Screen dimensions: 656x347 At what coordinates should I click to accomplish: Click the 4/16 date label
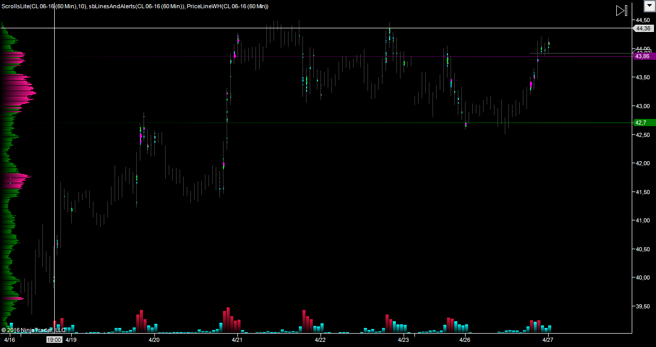click(x=9, y=340)
